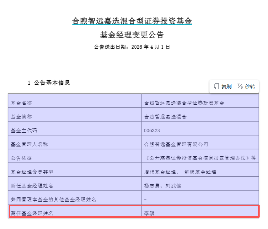Click the section heading 公告基本信息
The image size is (268, 229).
(52, 83)
